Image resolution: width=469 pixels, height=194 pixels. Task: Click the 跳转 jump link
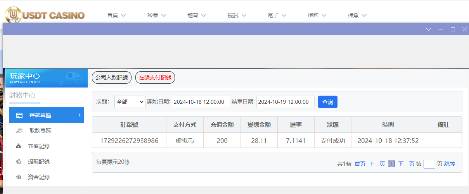coord(450,164)
